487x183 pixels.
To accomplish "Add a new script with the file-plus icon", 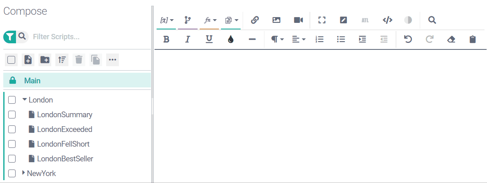I will point(28,60).
